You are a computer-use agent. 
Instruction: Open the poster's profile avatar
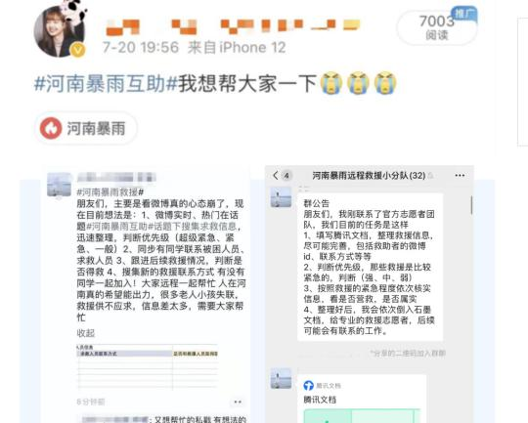[60, 31]
